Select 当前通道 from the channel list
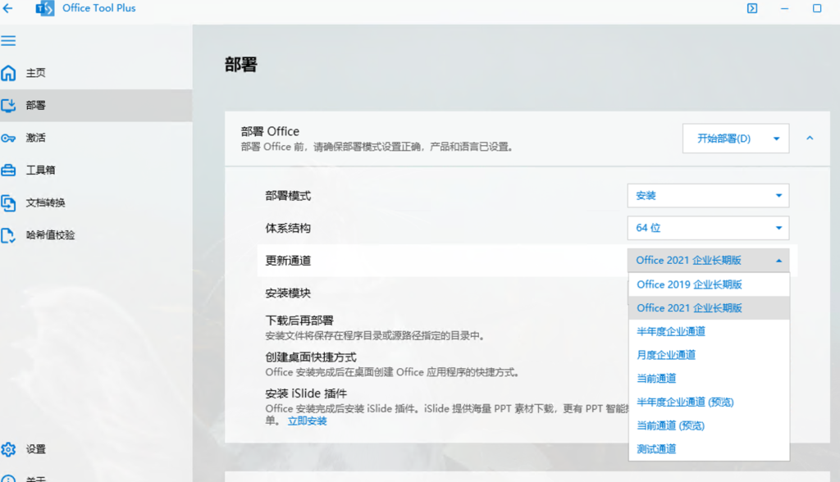 click(x=656, y=379)
